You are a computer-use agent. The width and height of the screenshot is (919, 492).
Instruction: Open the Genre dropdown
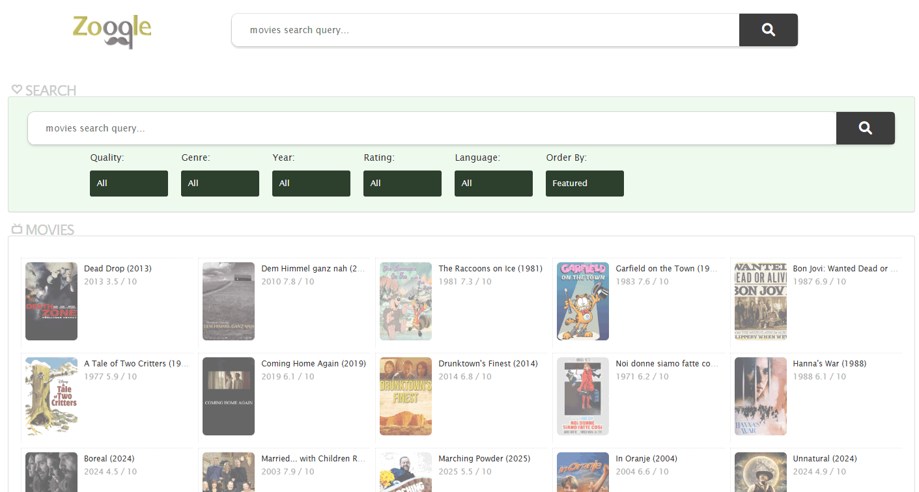pos(220,184)
